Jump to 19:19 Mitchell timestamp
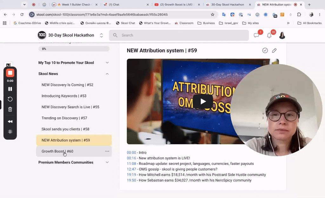Image resolution: width=325 pixels, height=198 pixels. click(131, 175)
